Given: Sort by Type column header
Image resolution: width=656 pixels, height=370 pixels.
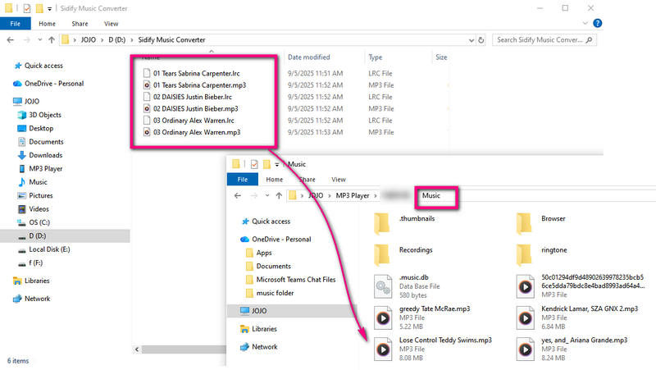Looking at the screenshot, I should (x=376, y=57).
